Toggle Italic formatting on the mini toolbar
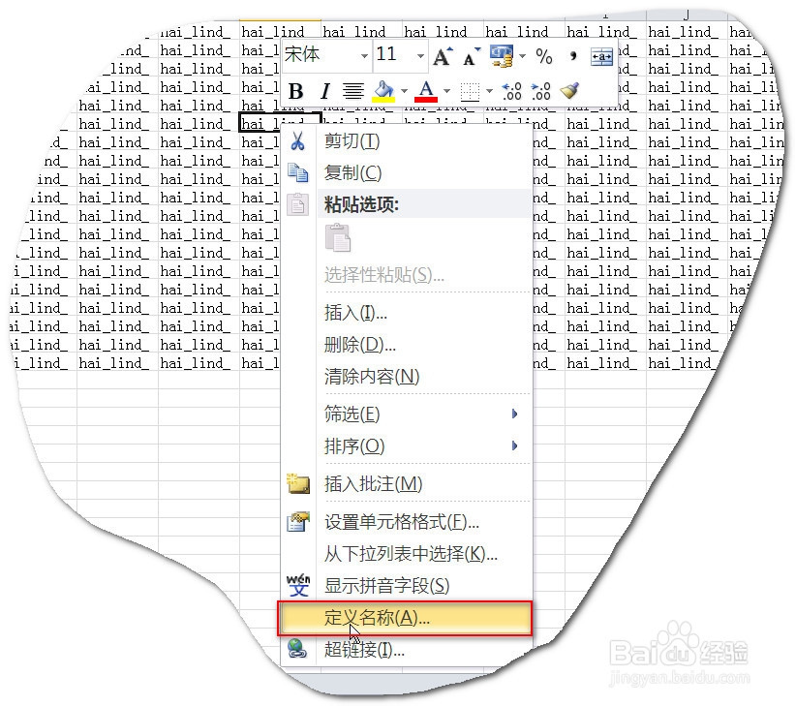The width and height of the screenshot is (795, 706). click(x=325, y=91)
